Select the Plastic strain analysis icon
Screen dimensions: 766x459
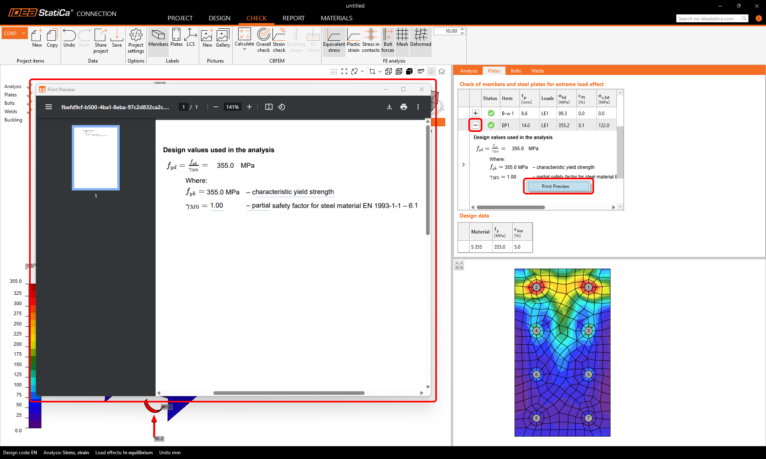(353, 40)
